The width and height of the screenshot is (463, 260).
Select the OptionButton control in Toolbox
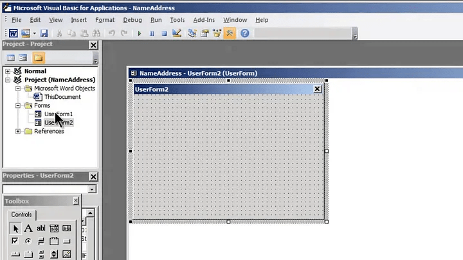pos(28,241)
